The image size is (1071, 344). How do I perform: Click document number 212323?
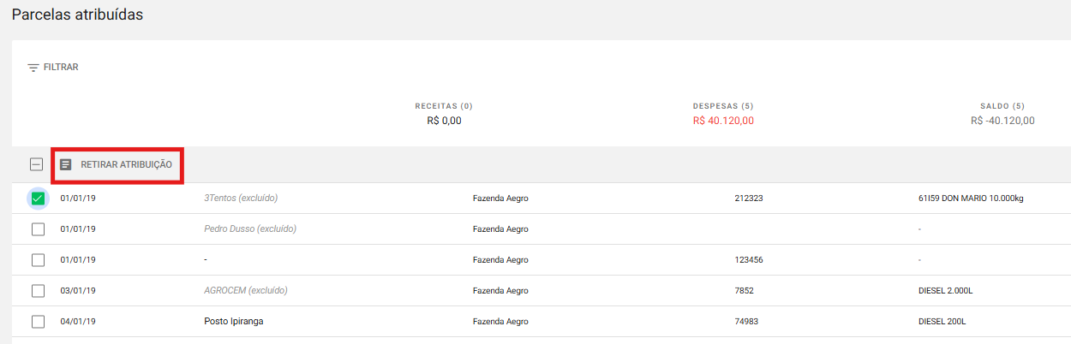point(749,199)
